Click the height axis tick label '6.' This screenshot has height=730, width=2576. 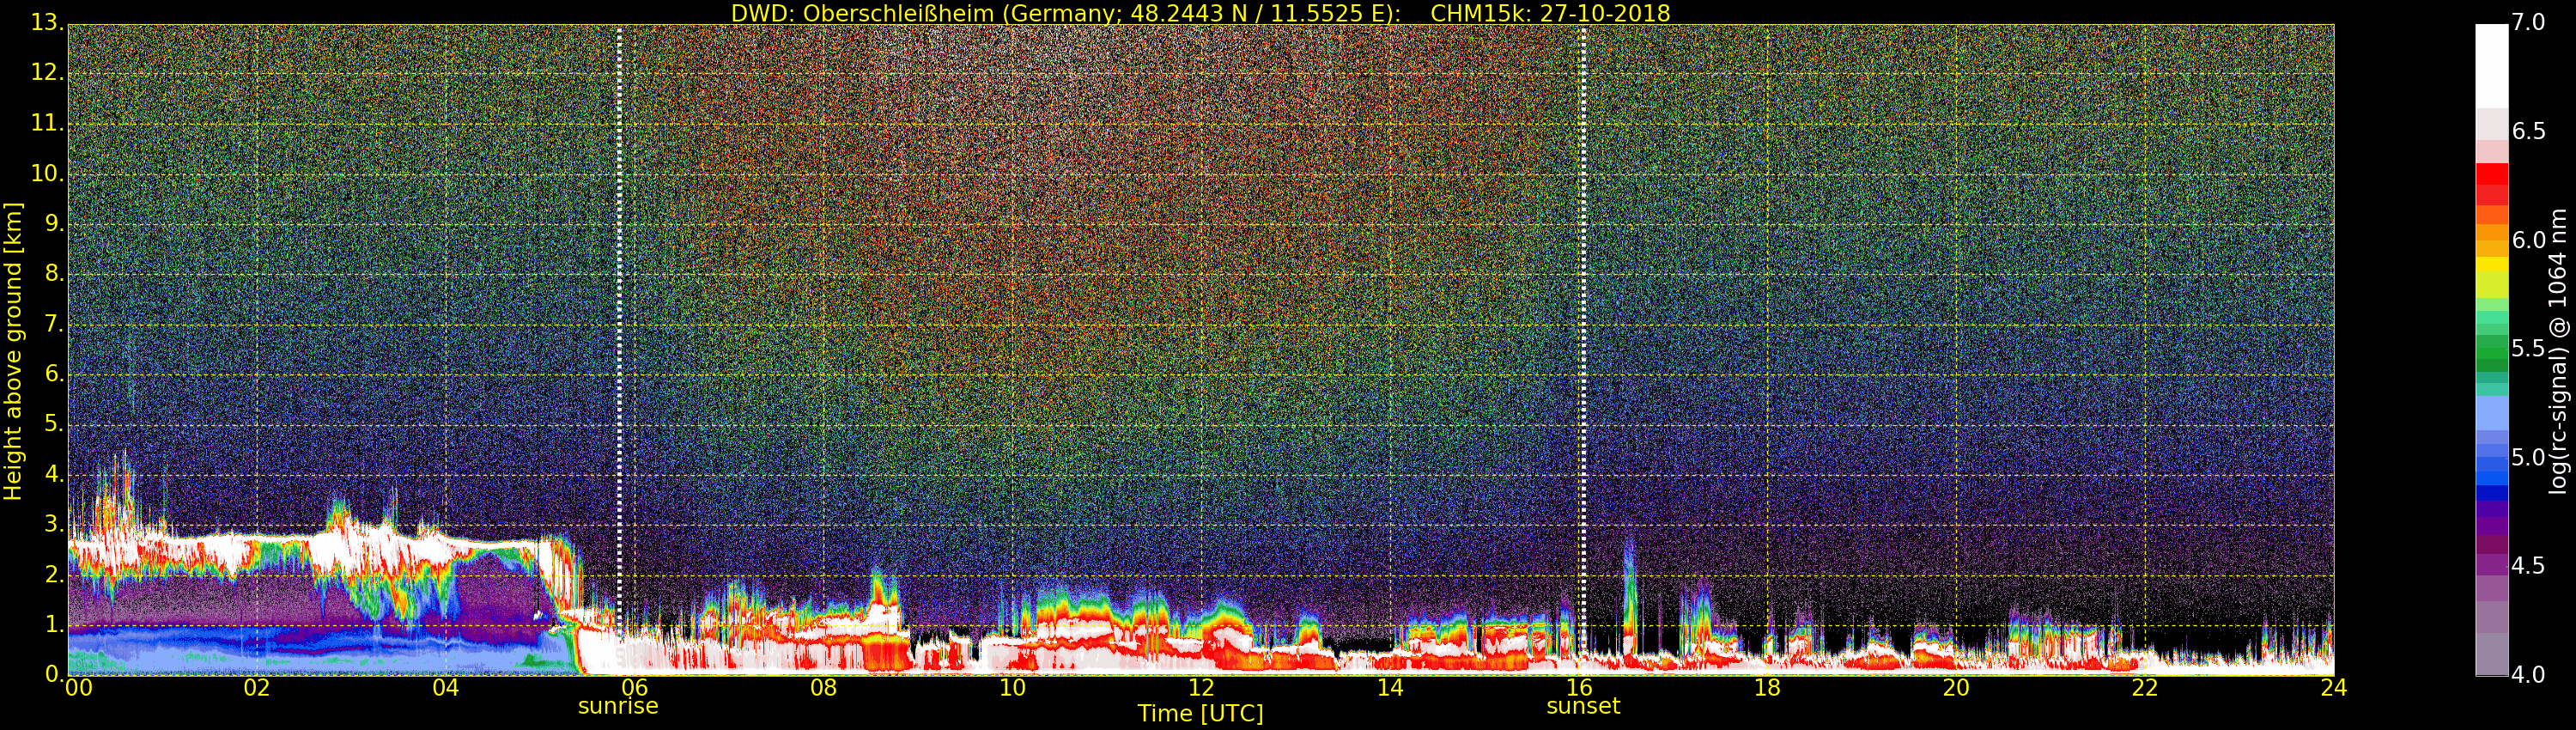point(54,374)
